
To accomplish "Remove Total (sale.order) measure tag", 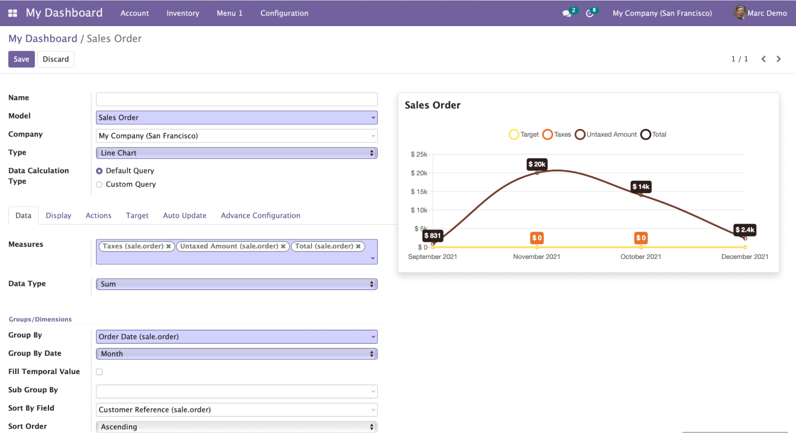I will tap(358, 247).
